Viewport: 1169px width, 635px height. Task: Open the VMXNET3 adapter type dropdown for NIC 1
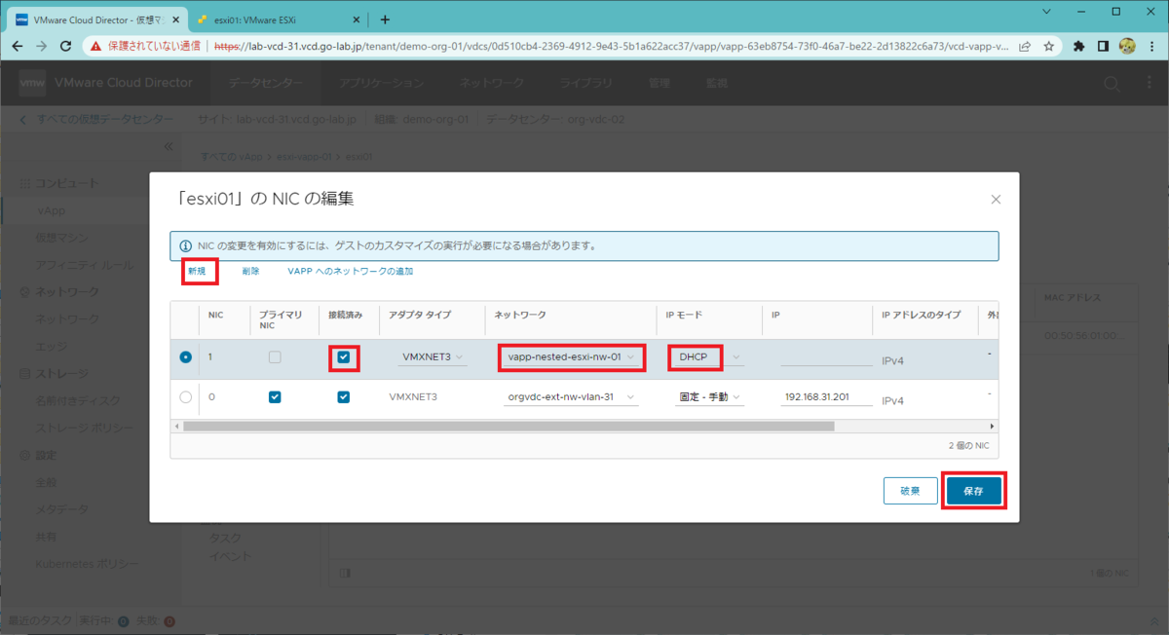[433, 357]
